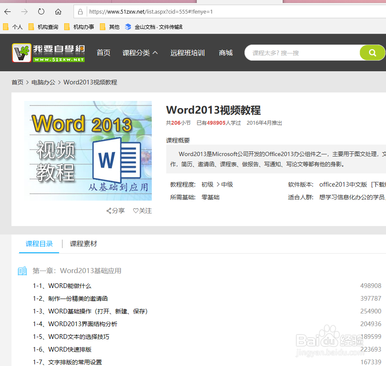Open the browser home page icon
Viewport: 386px width, 366px height.
pos(58,11)
